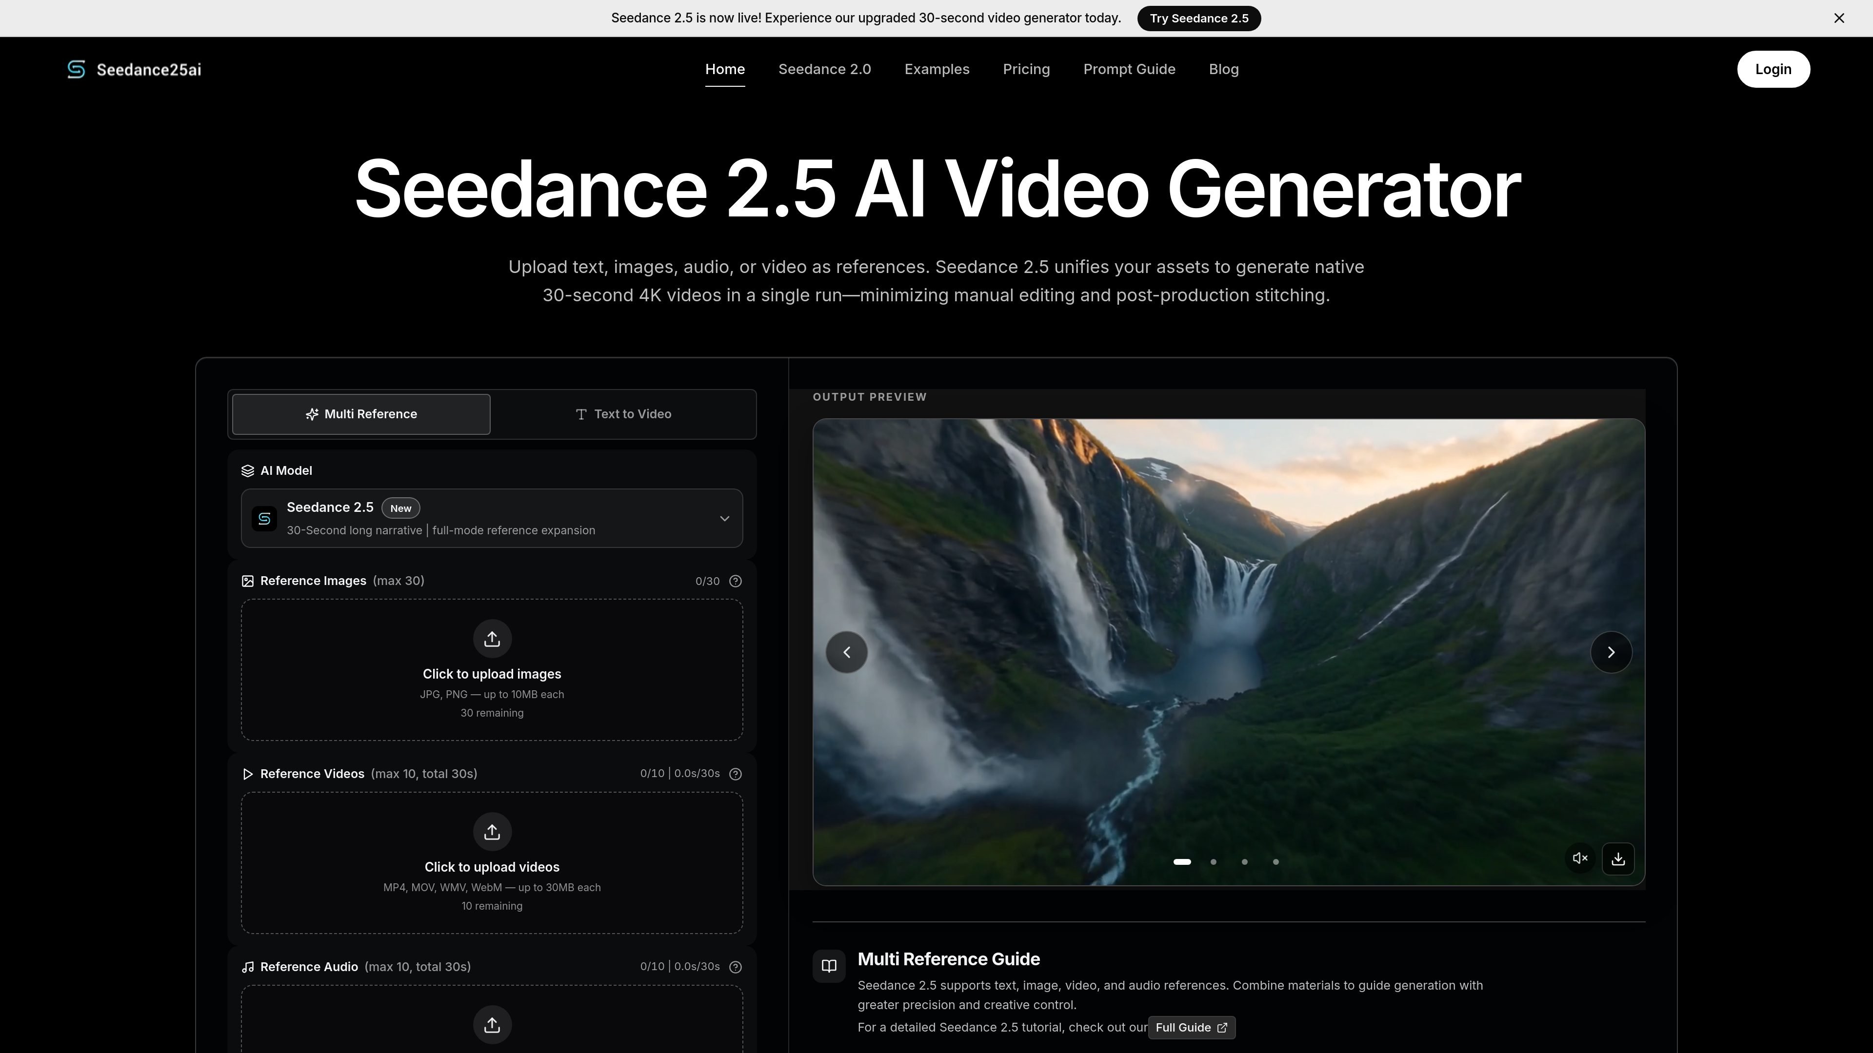Click the '30 remaining' text
1873x1053 pixels.
tap(492, 713)
